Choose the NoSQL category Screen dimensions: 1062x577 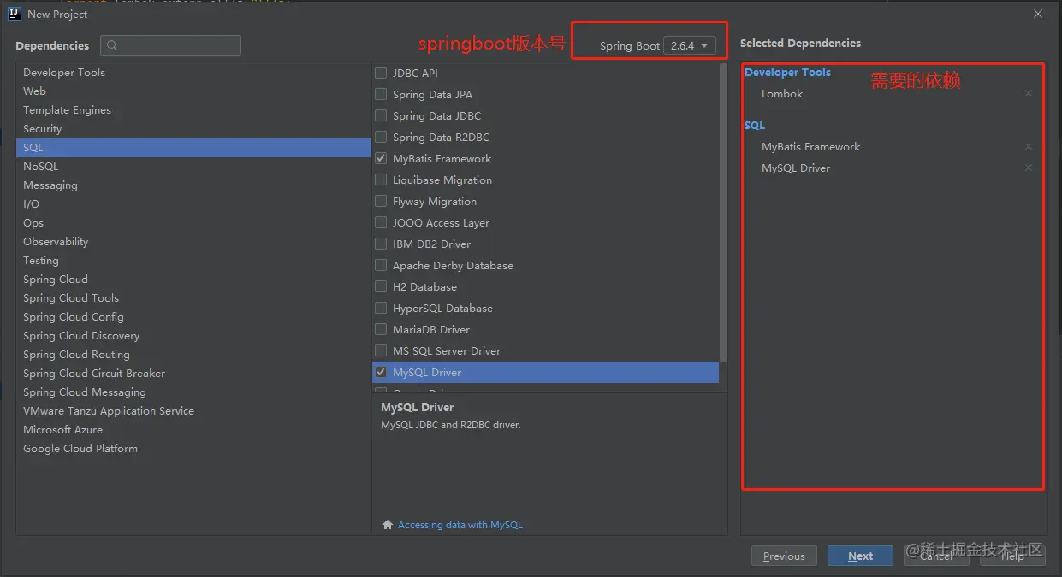[193, 166]
